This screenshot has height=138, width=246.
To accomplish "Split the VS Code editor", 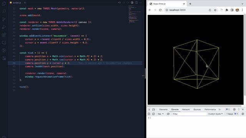I will pyautogui.click(x=136, y=3).
